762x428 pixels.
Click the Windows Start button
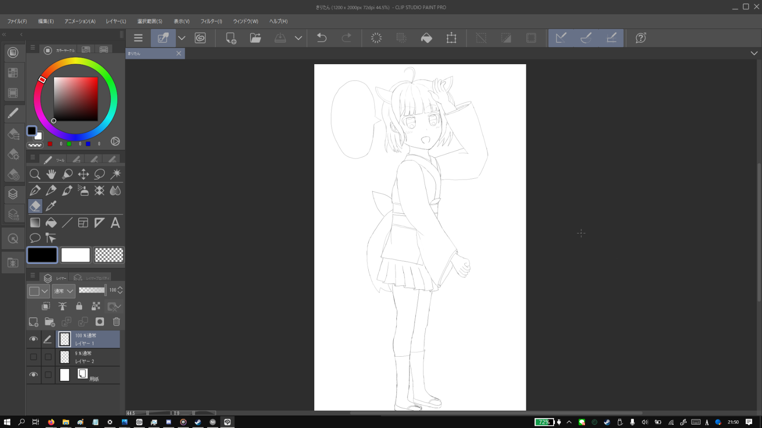[x=7, y=422]
